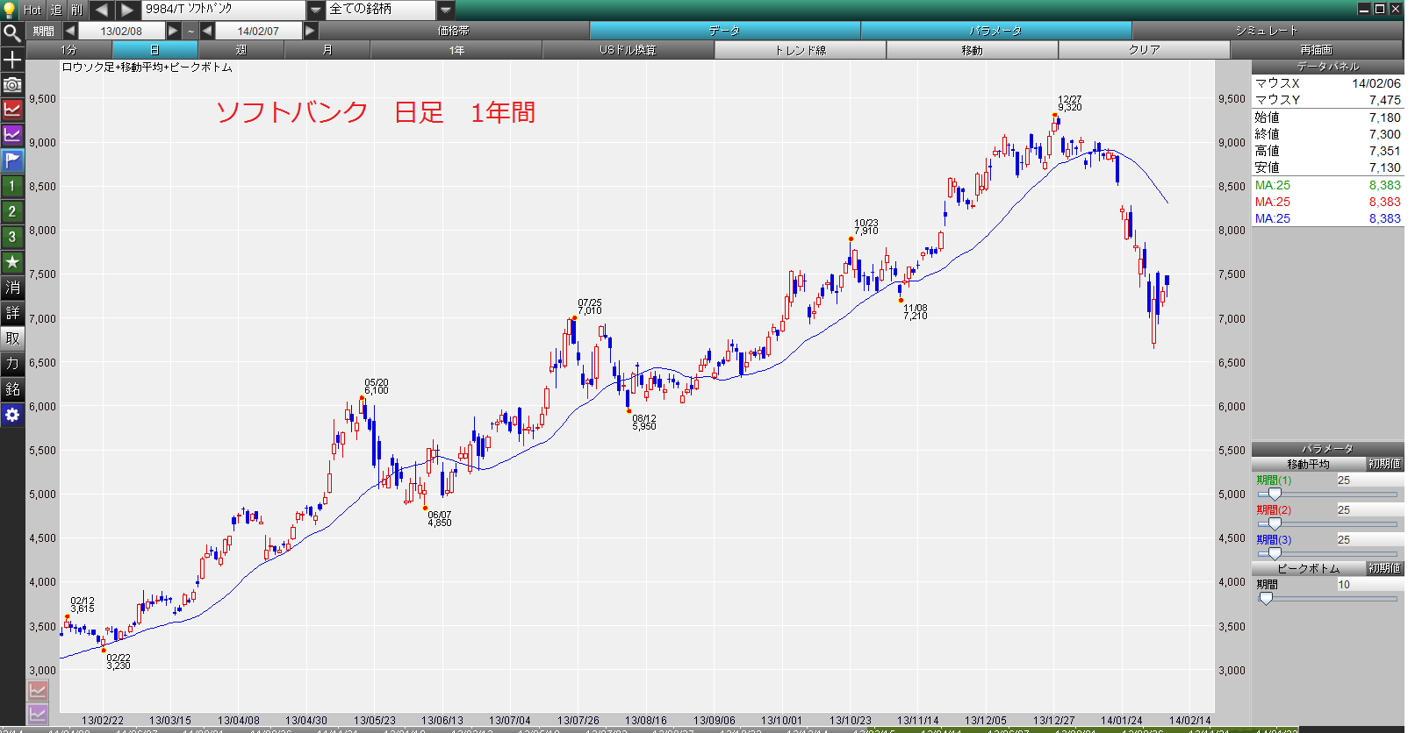Toggle USドル換算 conversion

coord(628,50)
